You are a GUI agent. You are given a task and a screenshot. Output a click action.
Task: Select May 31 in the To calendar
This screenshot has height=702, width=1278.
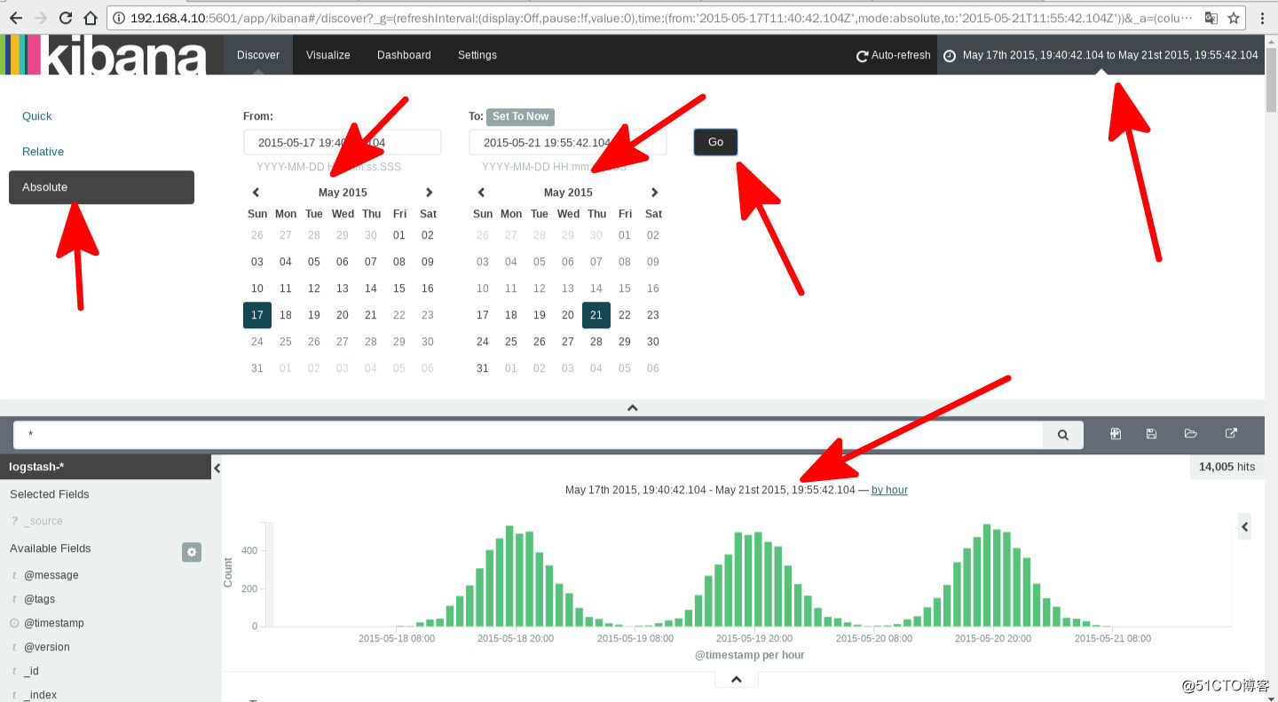click(483, 368)
